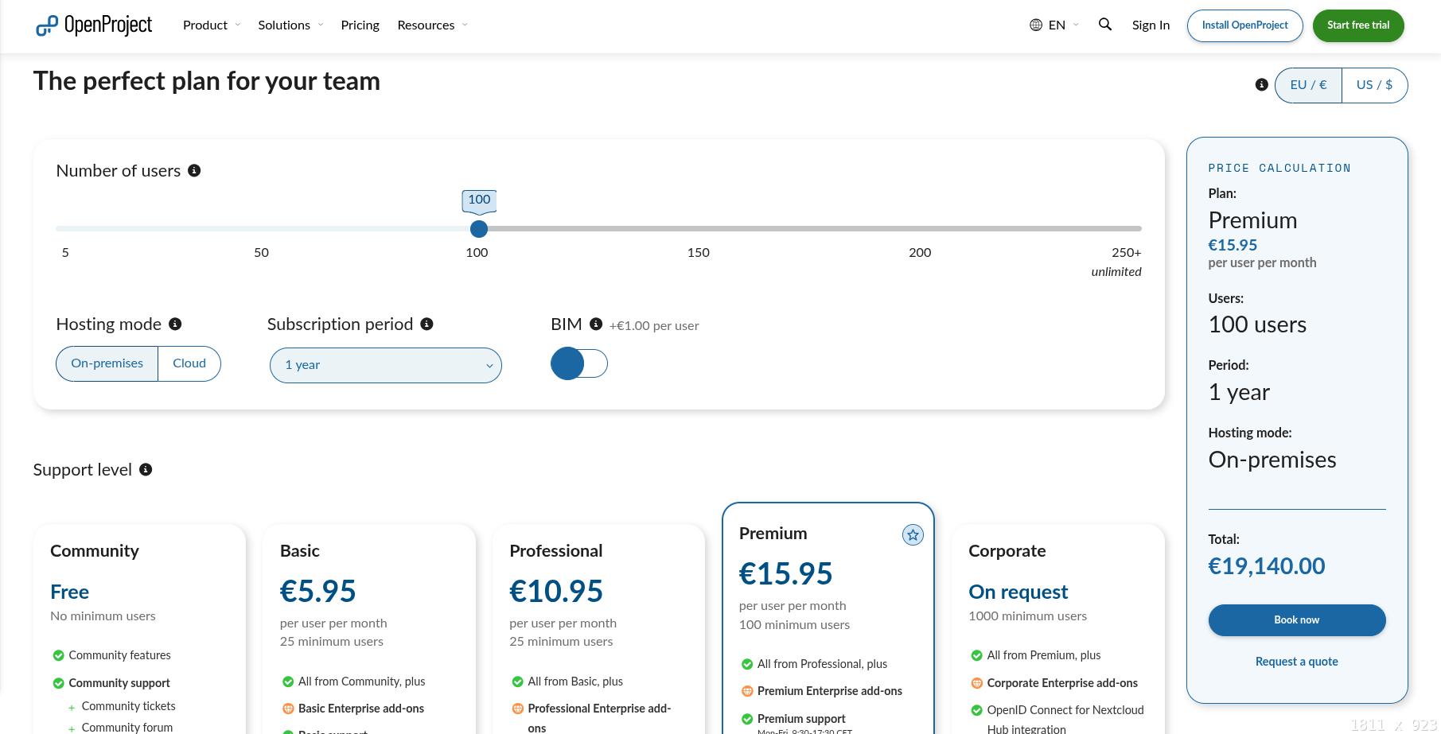Show info for Hosting mode
Image resolution: width=1441 pixels, height=734 pixels.
coord(175,324)
